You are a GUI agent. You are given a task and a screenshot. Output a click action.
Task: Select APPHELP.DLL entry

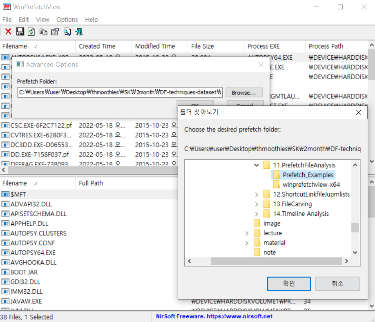click(89, 224)
